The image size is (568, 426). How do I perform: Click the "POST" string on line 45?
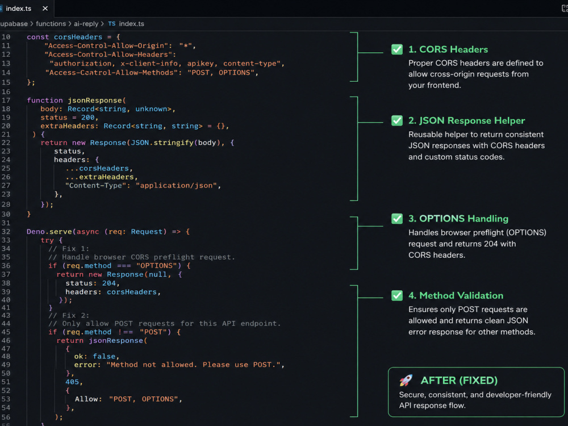(x=153, y=332)
